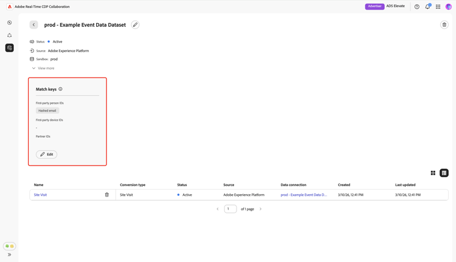Delete the Site Visit row via trash icon
The height and width of the screenshot is (262, 456).
coord(107,195)
